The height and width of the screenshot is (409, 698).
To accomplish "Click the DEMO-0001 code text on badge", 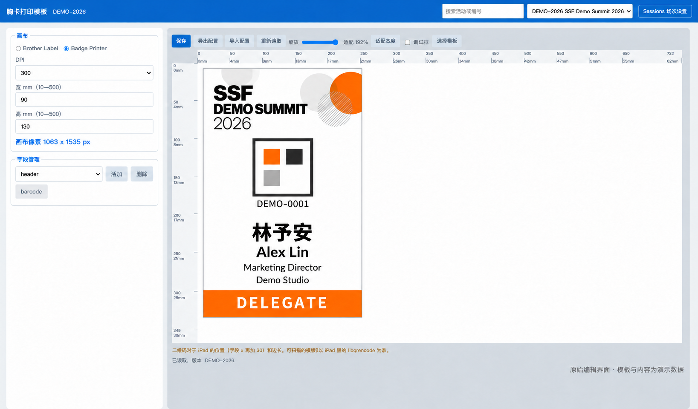I will [283, 204].
